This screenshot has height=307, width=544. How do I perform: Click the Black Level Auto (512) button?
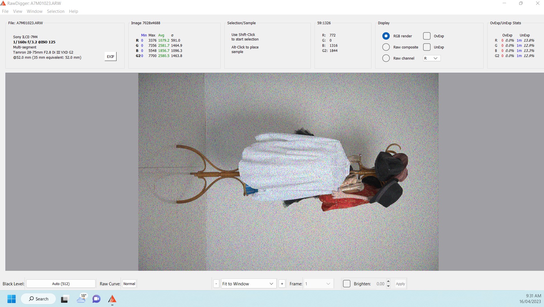[61, 284]
